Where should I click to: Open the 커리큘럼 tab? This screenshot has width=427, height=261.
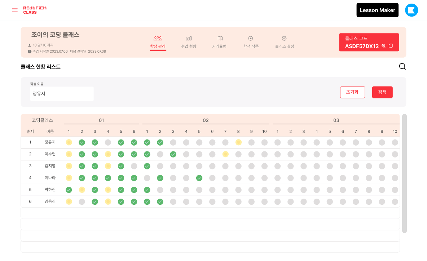point(219,43)
